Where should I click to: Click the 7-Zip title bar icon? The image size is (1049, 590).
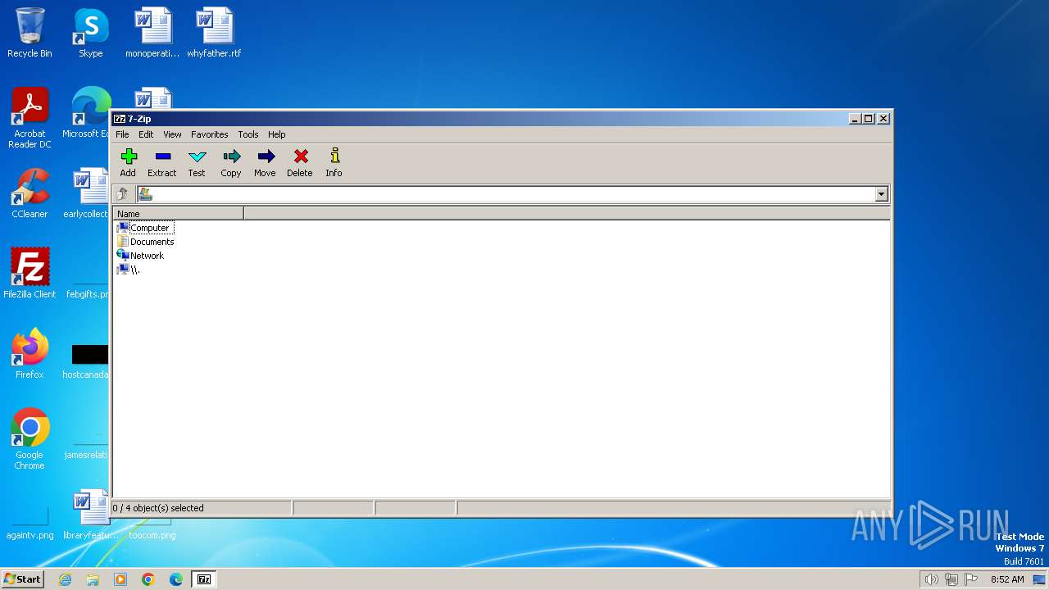tap(120, 119)
